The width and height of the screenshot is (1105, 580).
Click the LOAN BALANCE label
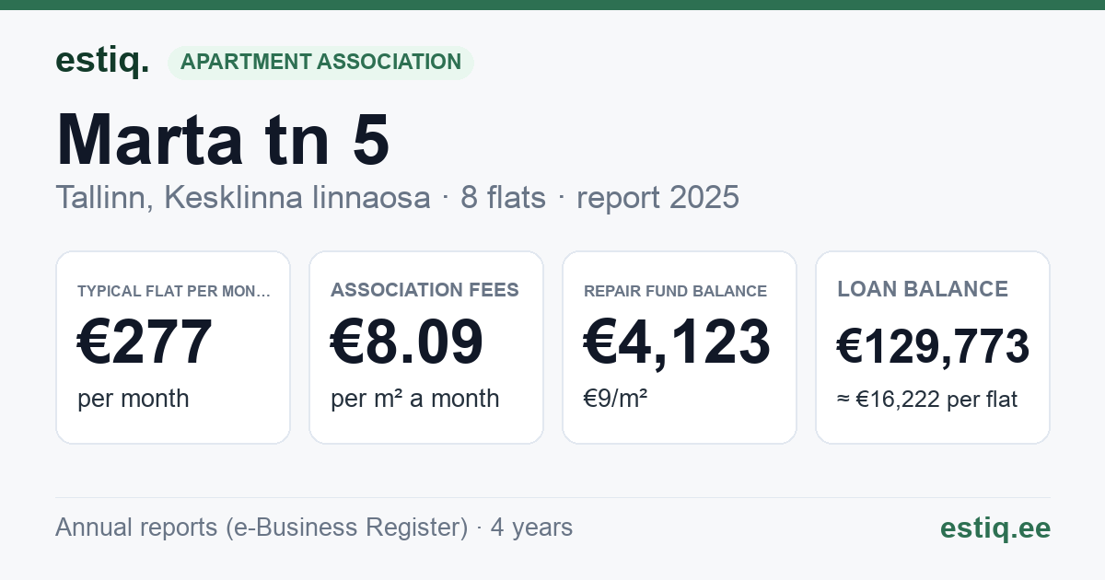pos(923,289)
